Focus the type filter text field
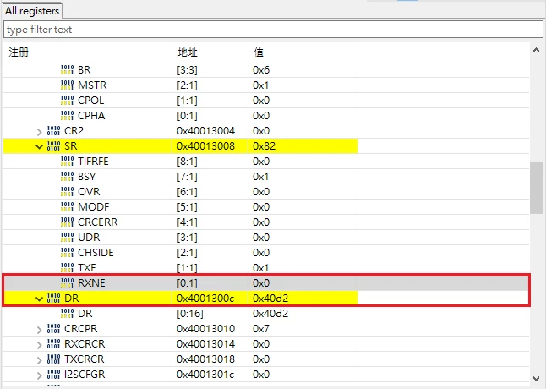Screen dimensions: 546x389 pyautogui.click(x=273, y=30)
